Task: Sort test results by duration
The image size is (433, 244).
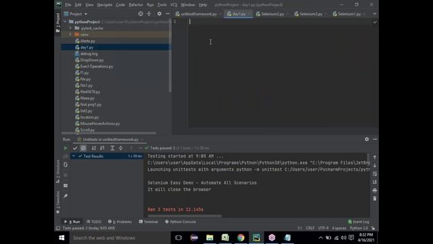Action: pos(102,148)
